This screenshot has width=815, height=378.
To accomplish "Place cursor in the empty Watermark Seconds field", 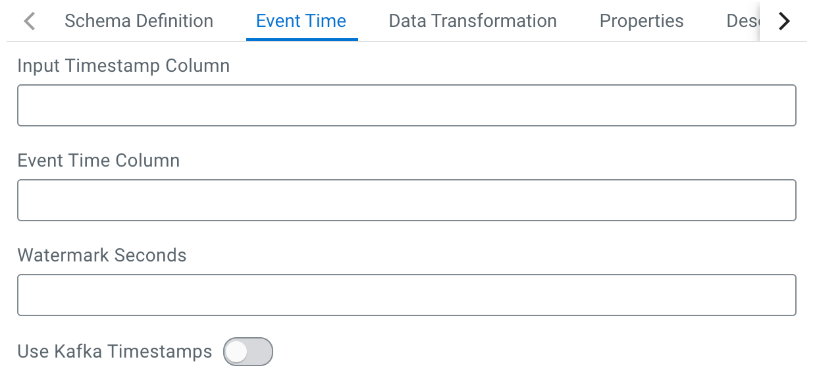I will pyautogui.click(x=406, y=295).
